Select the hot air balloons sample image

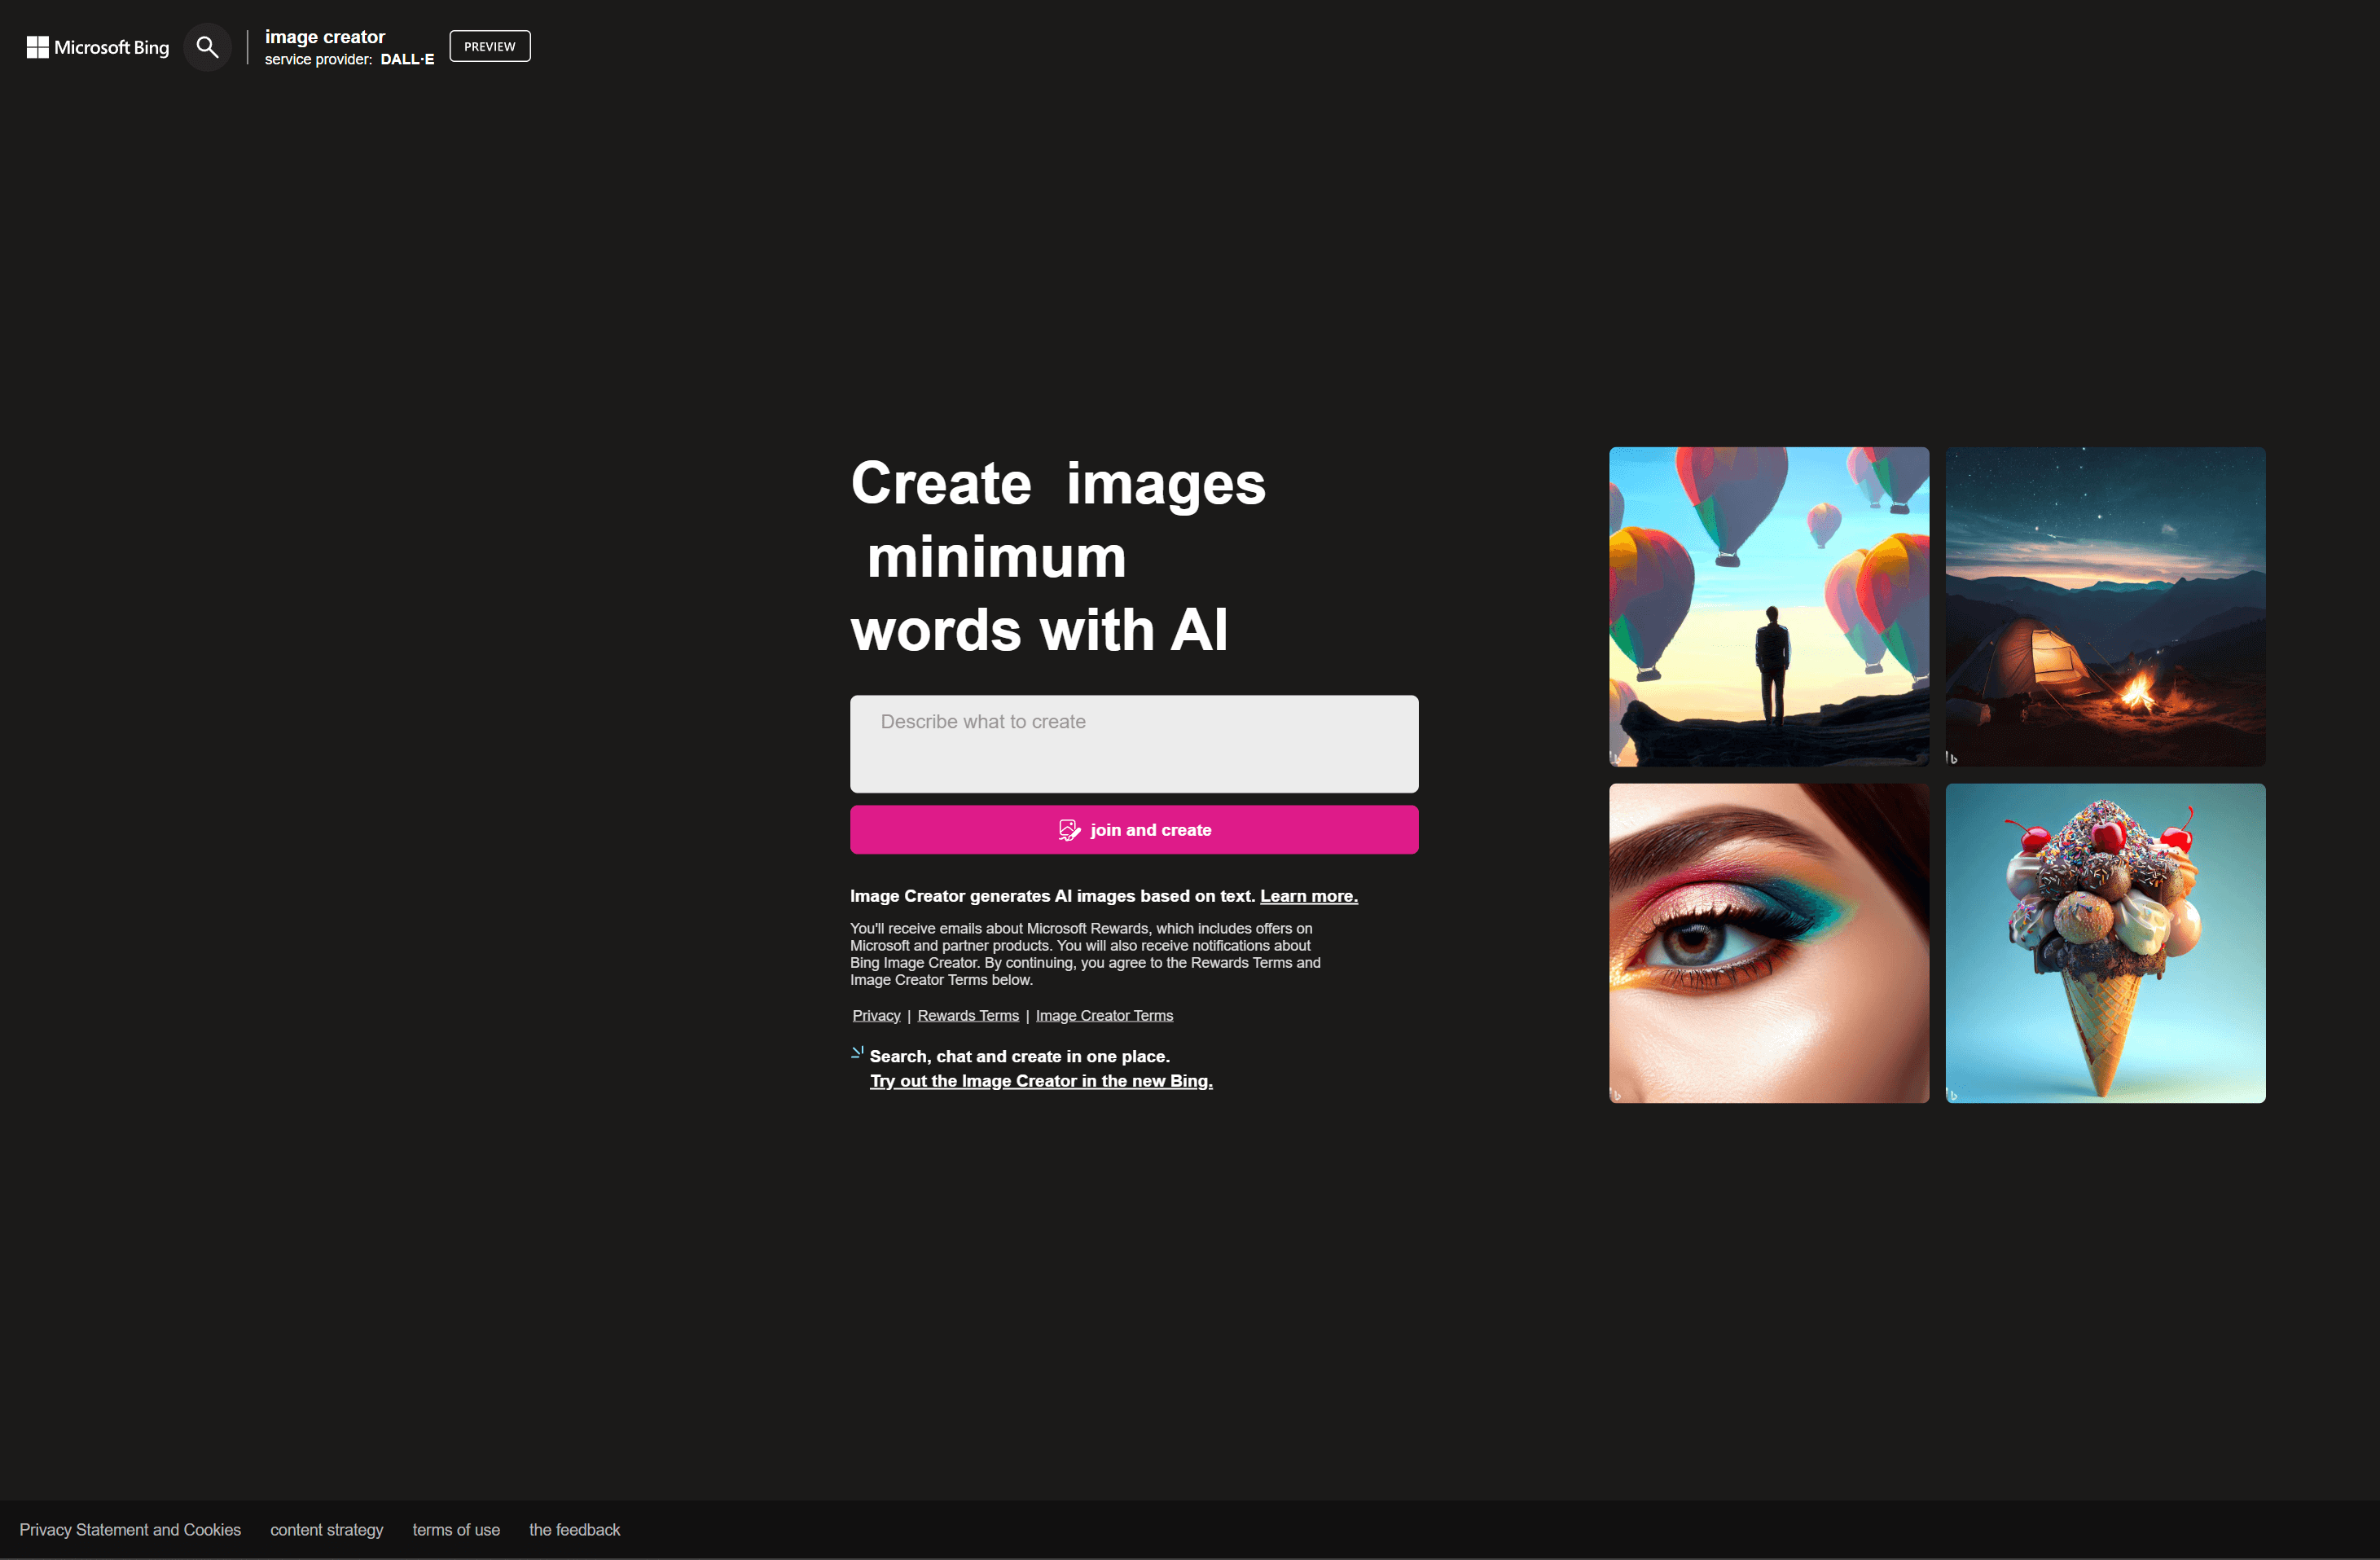point(1769,607)
